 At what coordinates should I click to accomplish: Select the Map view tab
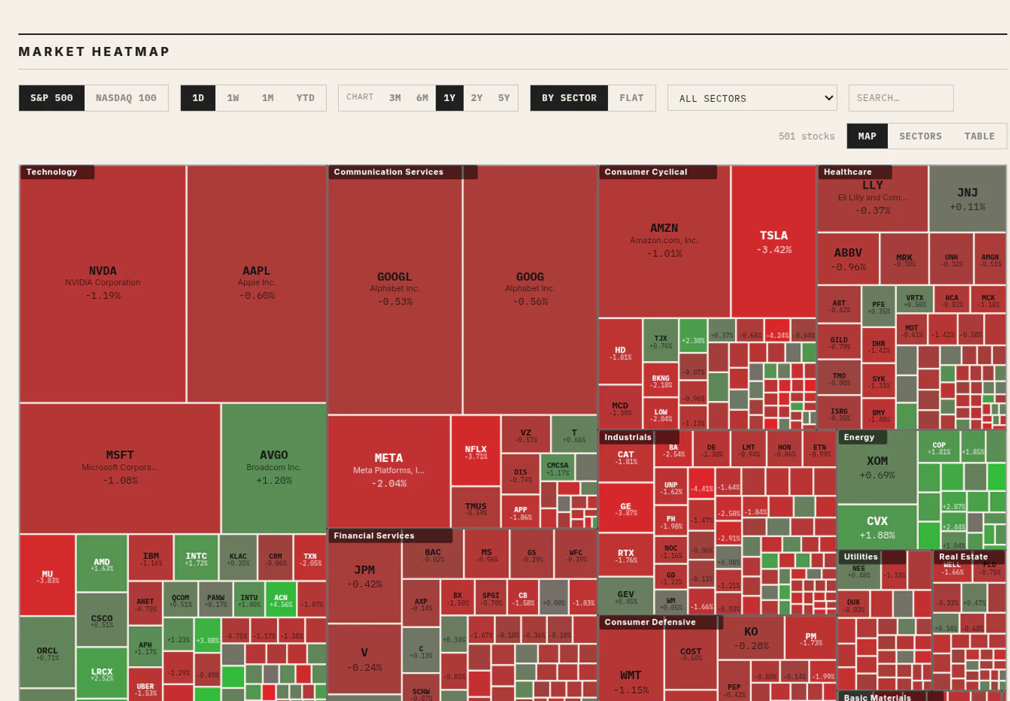pos(868,136)
